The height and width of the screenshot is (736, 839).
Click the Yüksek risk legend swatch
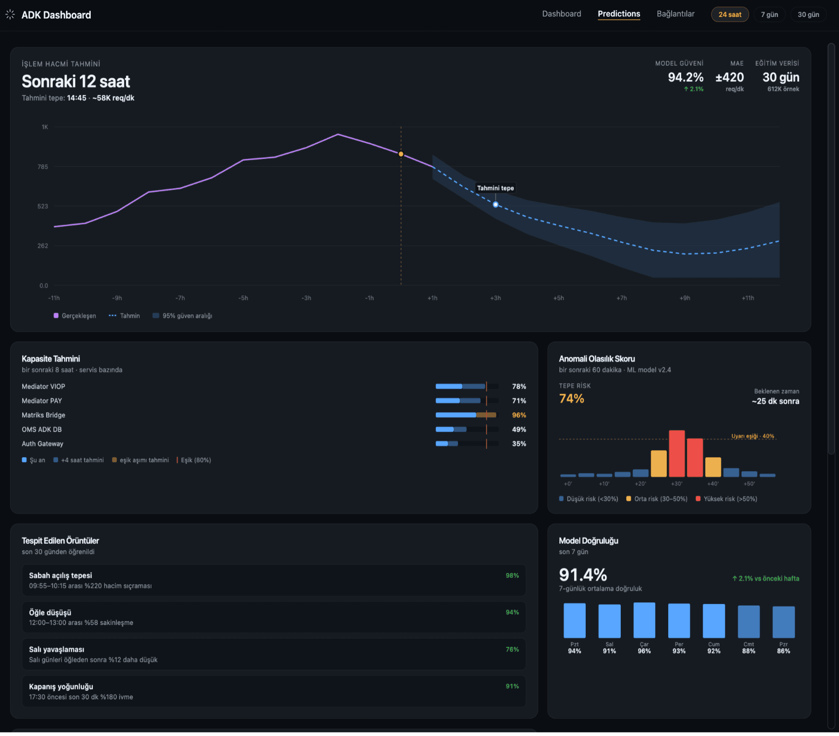click(x=698, y=498)
